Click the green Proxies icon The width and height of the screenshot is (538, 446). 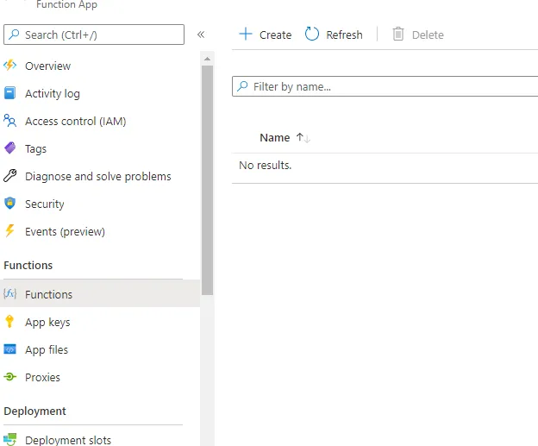10,377
